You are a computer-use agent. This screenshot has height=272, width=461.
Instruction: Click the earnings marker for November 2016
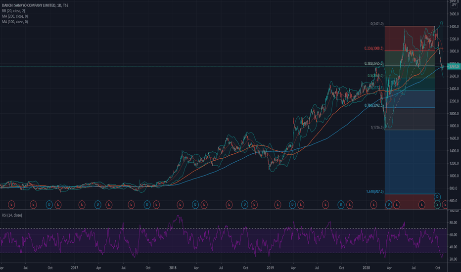[x=58, y=204]
